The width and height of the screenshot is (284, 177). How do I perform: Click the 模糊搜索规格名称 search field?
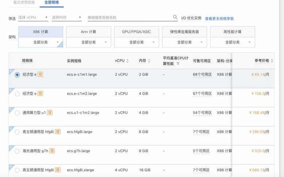tap(129, 17)
